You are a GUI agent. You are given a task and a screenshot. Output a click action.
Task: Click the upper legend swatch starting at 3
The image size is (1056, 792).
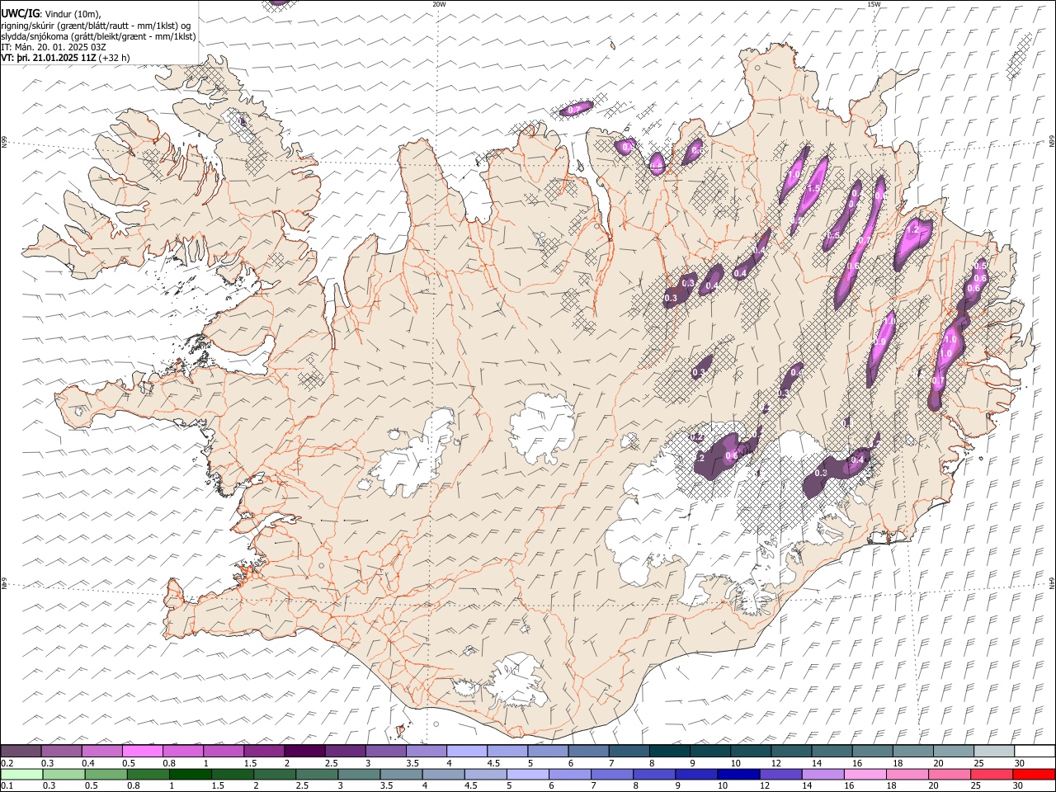pos(385,752)
